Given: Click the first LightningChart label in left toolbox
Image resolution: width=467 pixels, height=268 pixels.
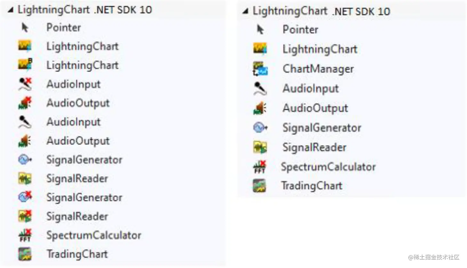Looking at the screenshot, I should (x=82, y=46).
